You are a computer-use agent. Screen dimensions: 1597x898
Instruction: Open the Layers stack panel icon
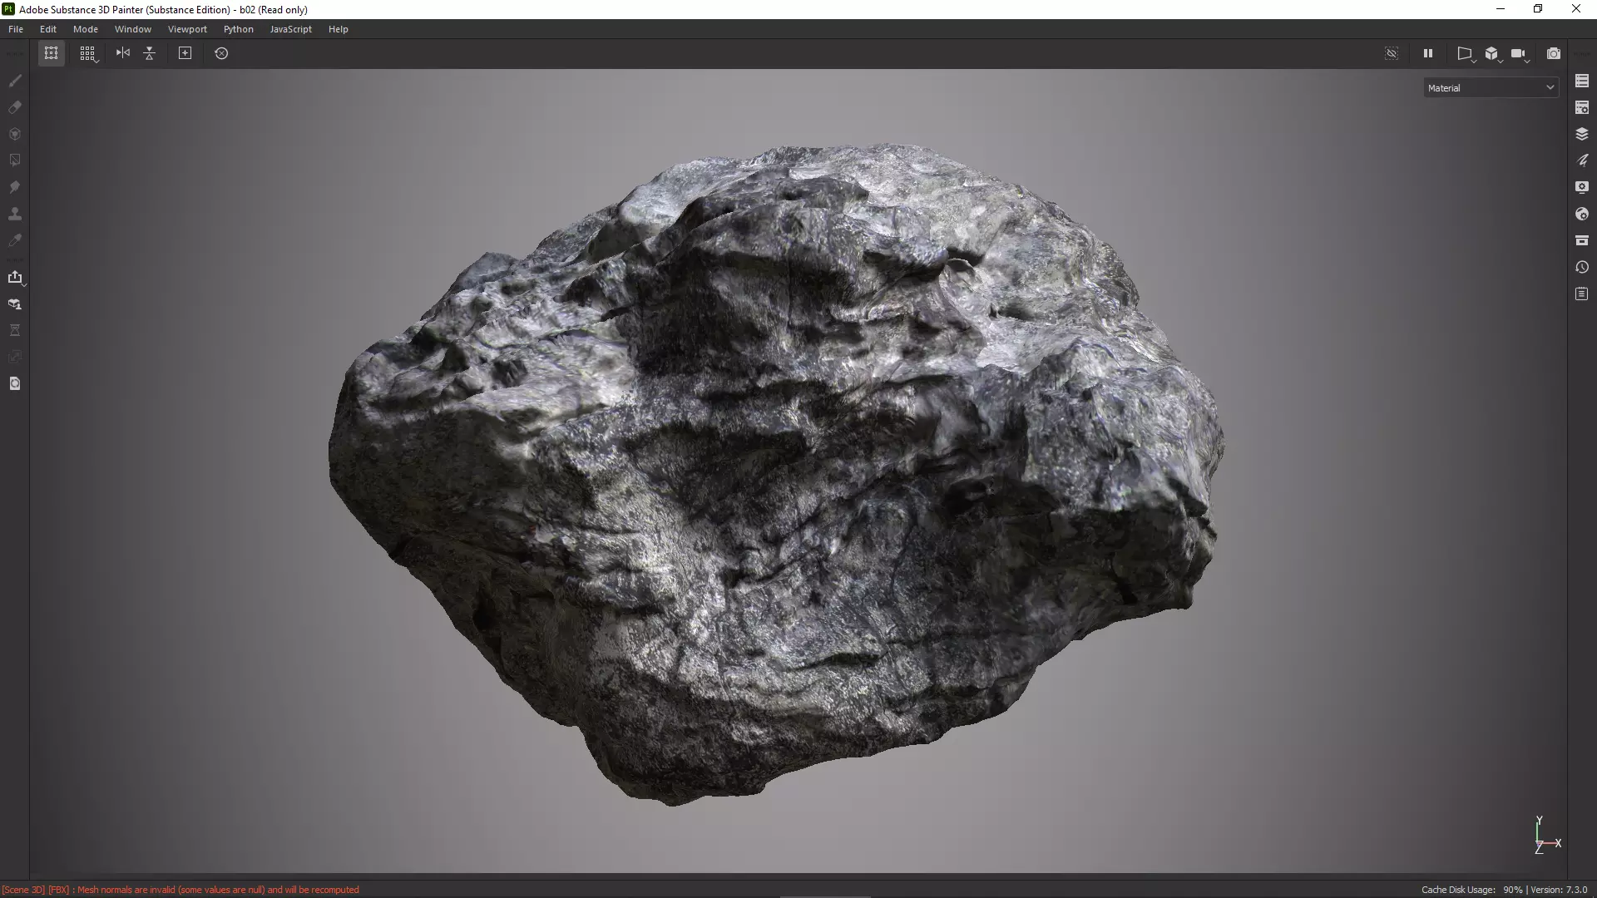pyautogui.click(x=1582, y=134)
